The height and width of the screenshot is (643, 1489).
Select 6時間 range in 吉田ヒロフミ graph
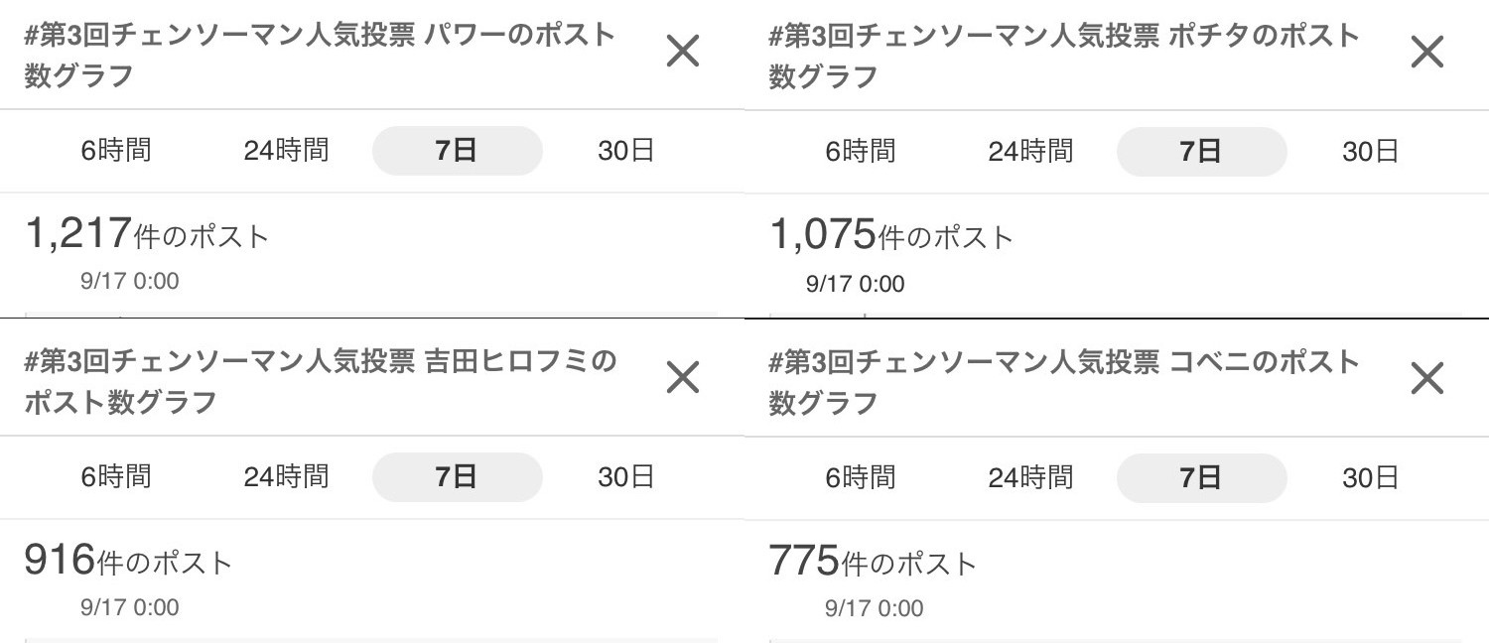click(116, 476)
